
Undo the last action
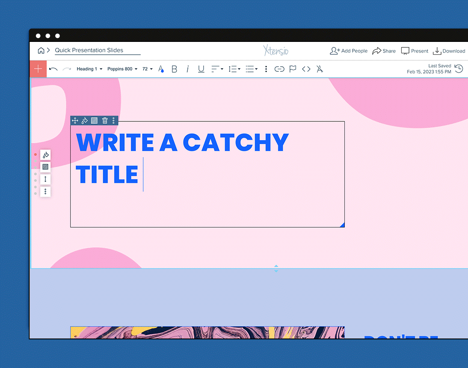pyautogui.click(x=53, y=69)
